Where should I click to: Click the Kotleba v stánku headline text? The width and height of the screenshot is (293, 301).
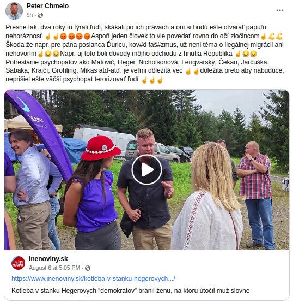coord(131,291)
